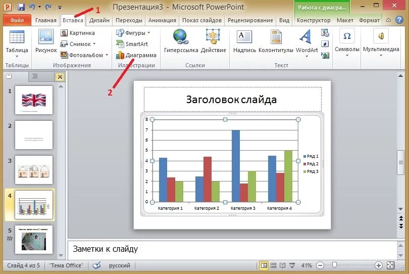Insert a Надпись text box

click(244, 42)
